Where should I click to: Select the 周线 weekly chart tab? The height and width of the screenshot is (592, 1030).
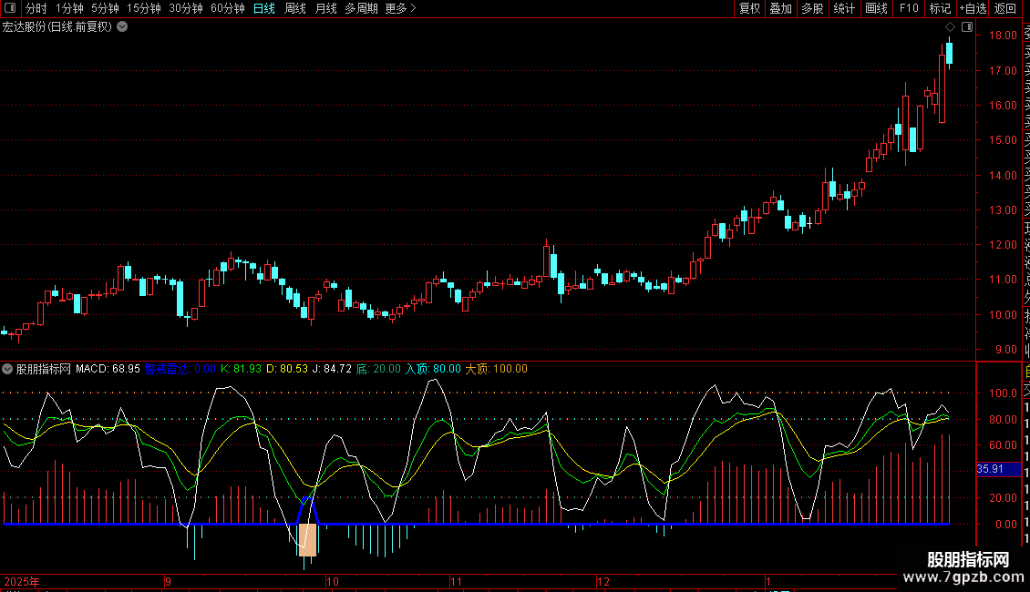(x=294, y=8)
